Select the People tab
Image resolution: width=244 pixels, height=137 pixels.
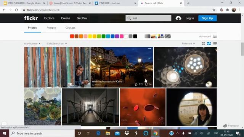coord(51,28)
